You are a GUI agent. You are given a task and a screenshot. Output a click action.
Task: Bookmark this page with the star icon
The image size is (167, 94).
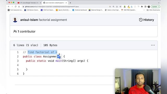[120, 7]
